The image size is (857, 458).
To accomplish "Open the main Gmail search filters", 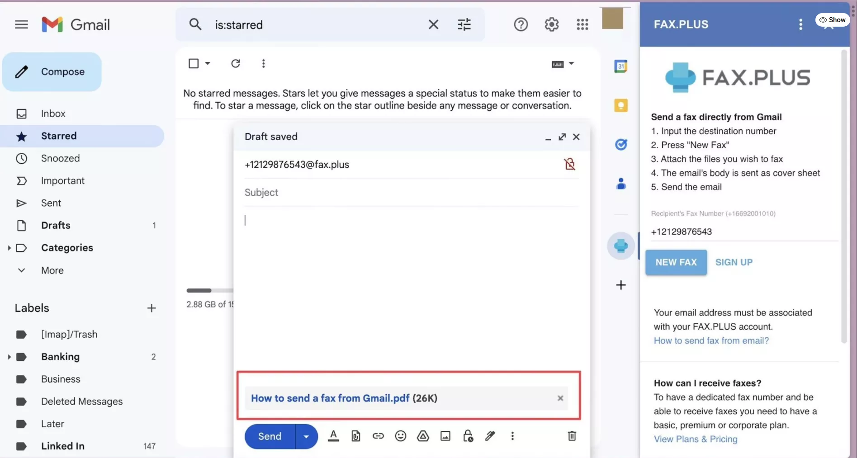I will (464, 24).
